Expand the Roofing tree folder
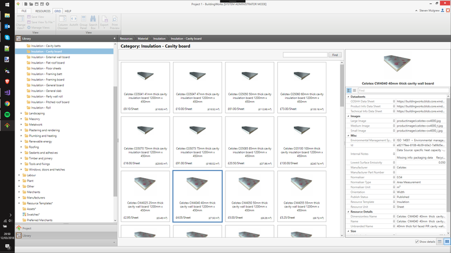Viewport: 451px width, 253px height. 21,147
